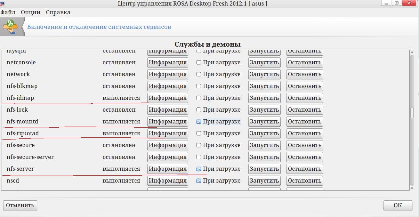Viewport: 419px width, 217px height.
Task: Enable При загрузке for nfs-idmap
Action: tap(199, 98)
